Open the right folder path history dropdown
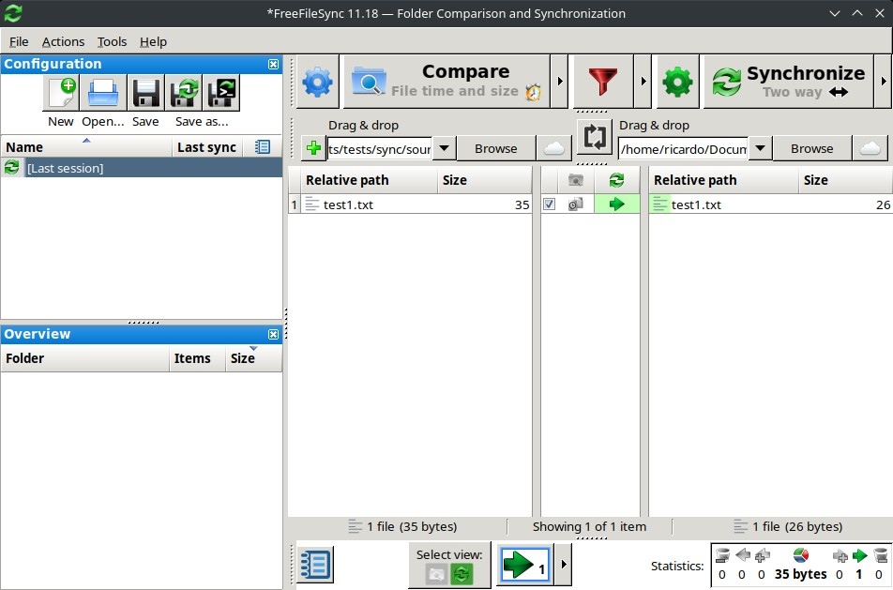Viewport: 893px width, 590px height. click(760, 148)
